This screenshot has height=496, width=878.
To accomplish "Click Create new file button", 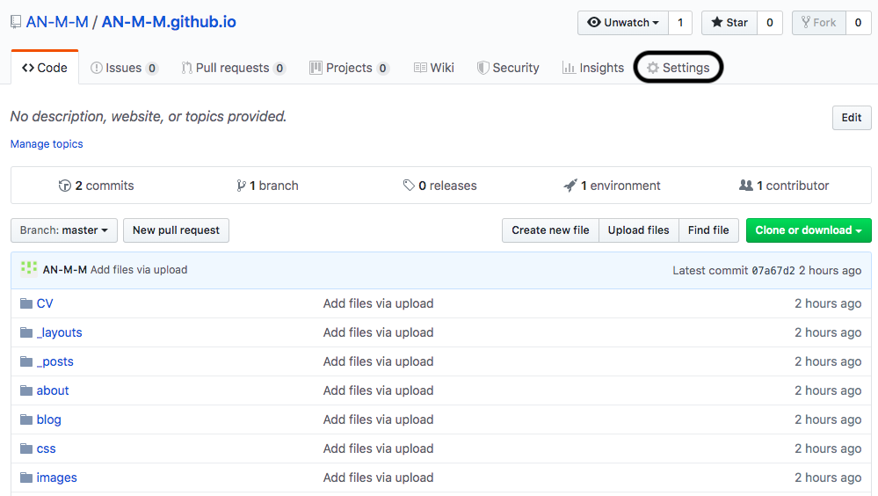I will click(550, 230).
